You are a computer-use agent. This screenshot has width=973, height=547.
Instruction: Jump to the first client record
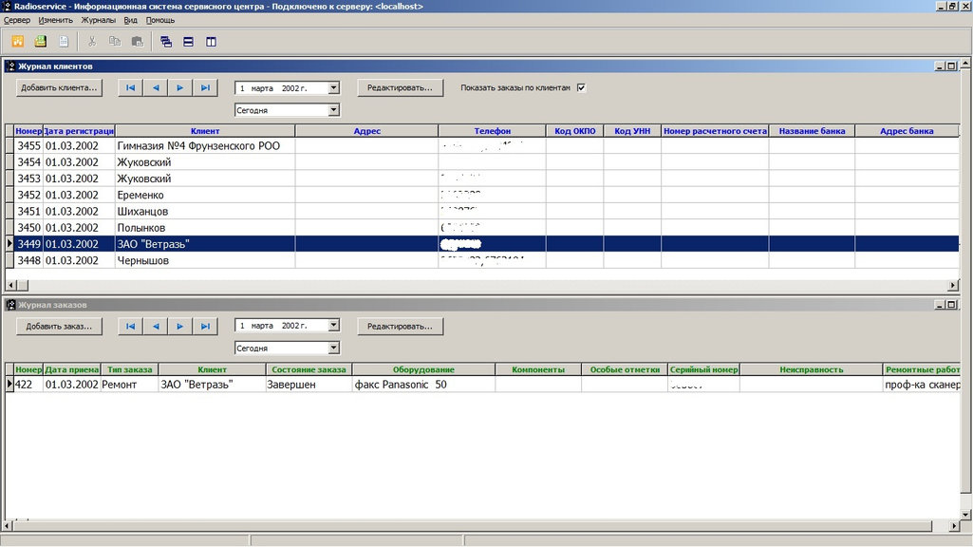[130, 86]
